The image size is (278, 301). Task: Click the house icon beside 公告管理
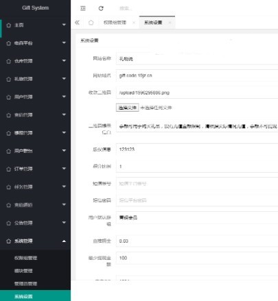[9, 223]
